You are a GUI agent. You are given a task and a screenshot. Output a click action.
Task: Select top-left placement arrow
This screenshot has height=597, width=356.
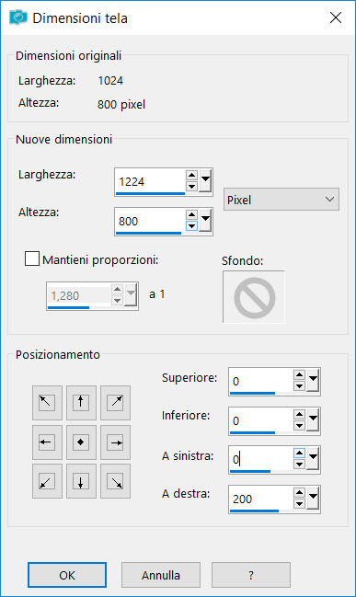(47, 402)
